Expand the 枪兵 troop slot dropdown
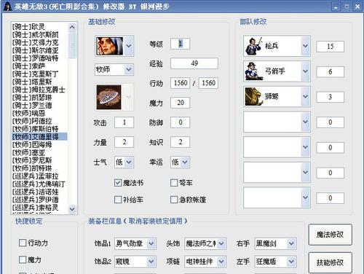Screen dimensions: 364x274 click(305, 46)
